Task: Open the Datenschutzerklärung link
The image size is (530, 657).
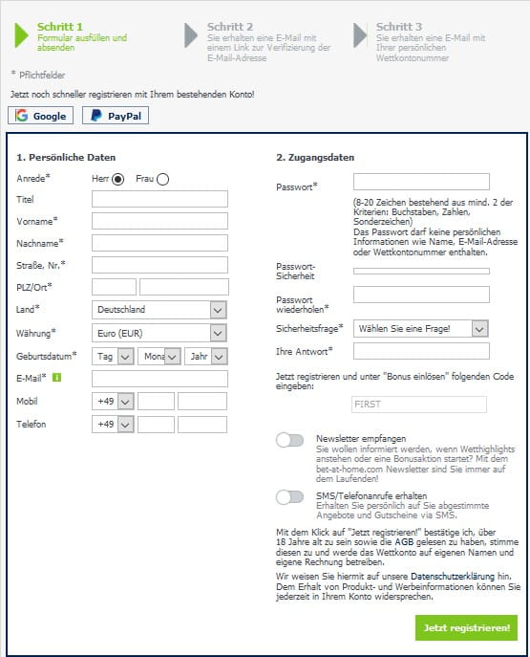Action: point(453,577)
